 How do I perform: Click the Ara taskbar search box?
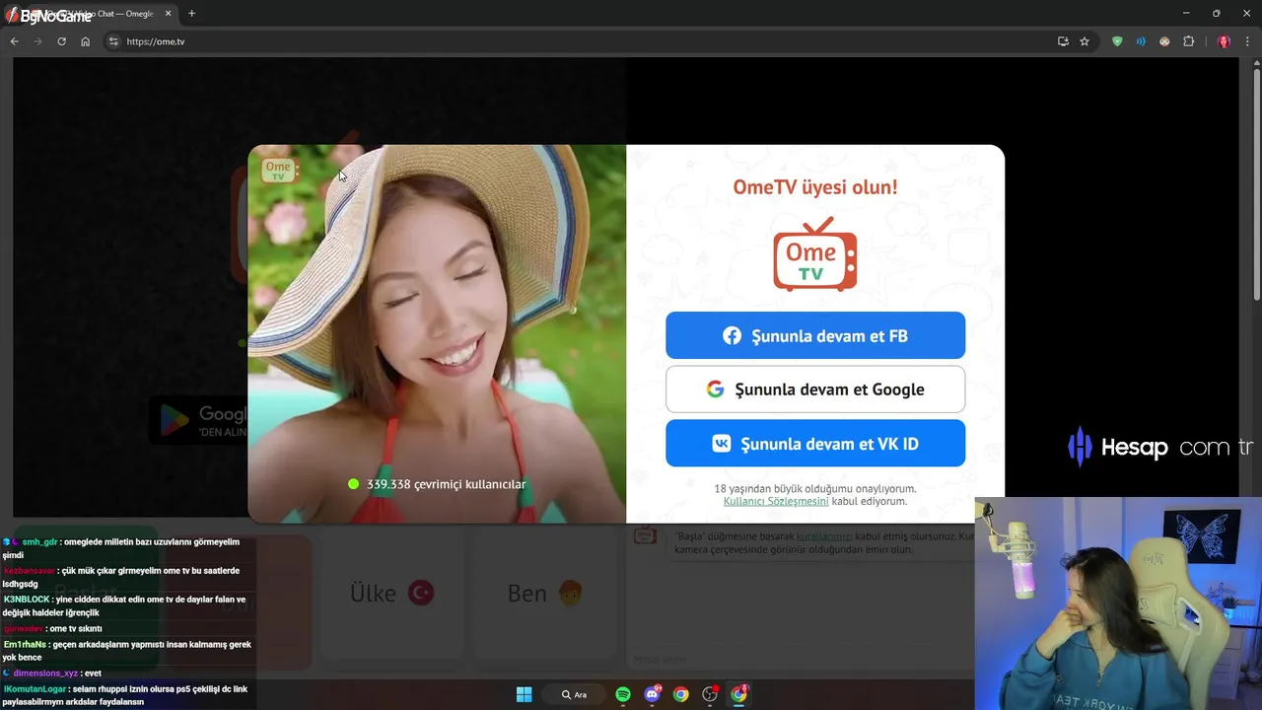coord(574,694)
